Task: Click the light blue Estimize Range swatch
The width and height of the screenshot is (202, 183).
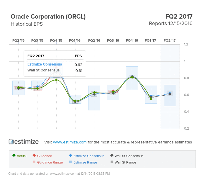Action: 70,162
